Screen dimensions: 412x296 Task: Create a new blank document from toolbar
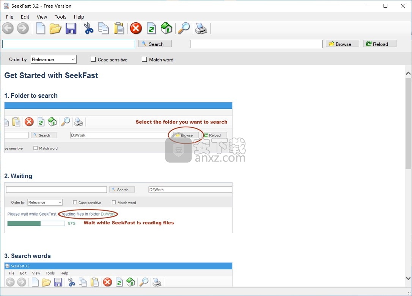click(41, 28)
